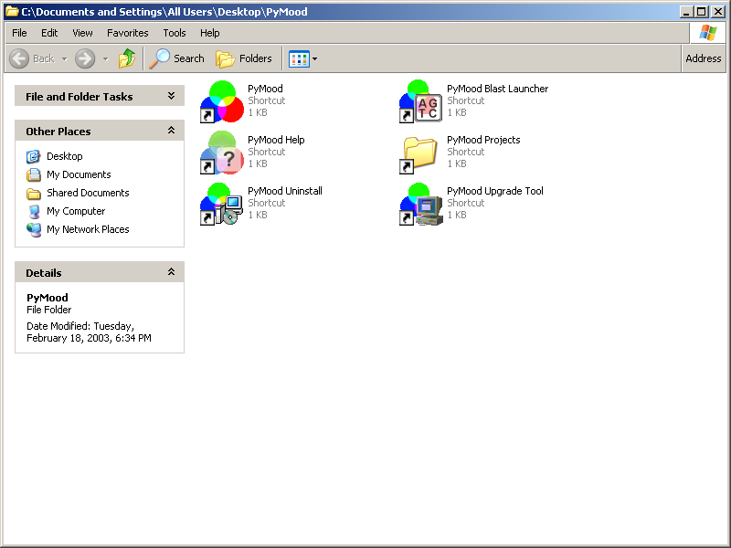This screenshot has width=731, height=548.
Task: Click the Windows flag logo
Action: (707, 33)
